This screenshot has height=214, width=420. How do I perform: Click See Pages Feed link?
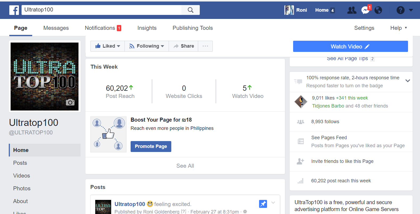[329, 138]
